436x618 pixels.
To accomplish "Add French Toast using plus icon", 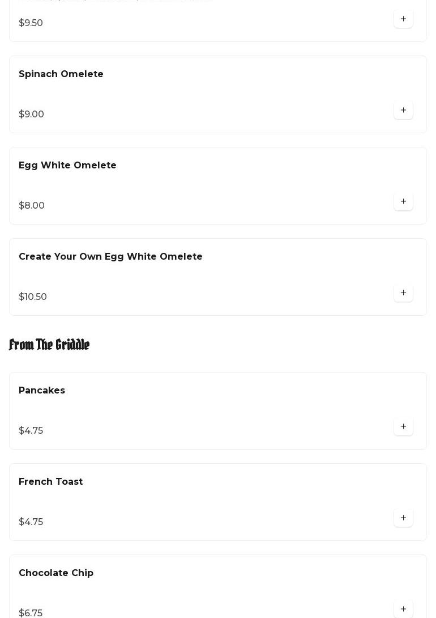I will click(403, 518).
